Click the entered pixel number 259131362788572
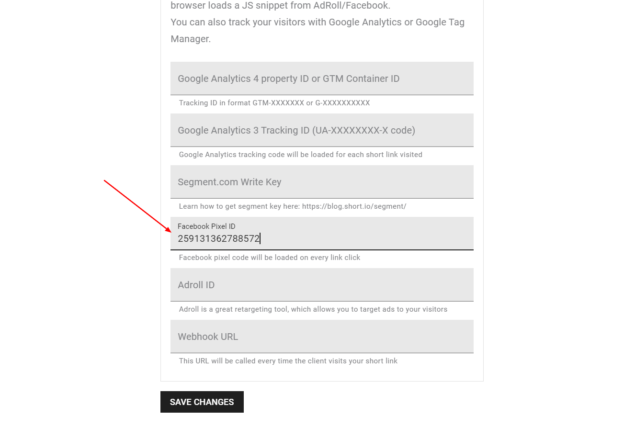624x428 pixels. [218, 238]
